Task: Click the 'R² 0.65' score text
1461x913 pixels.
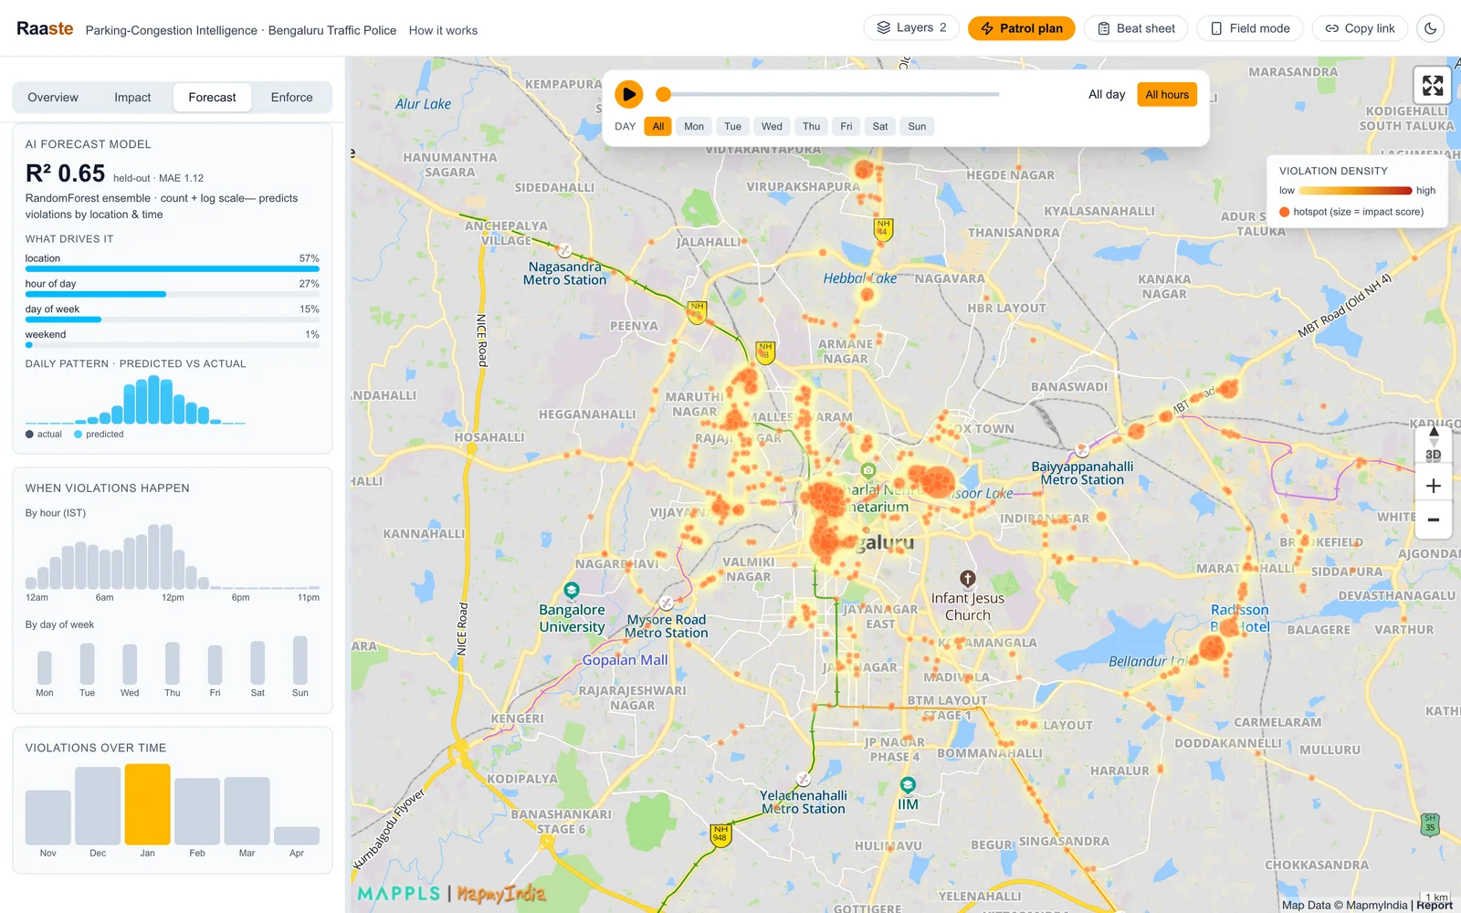Action: click(x=65, y=173)
